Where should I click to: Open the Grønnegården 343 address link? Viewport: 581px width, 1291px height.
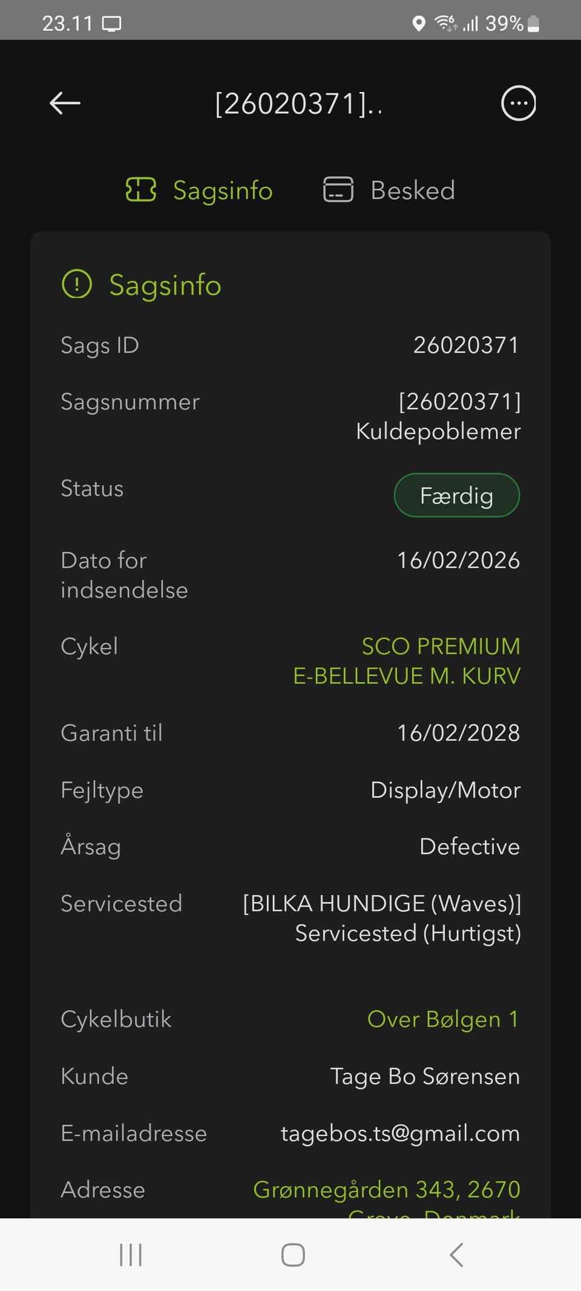pos(387,1190)
